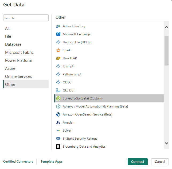Click the OLE DB connector icon

point(58,90)
